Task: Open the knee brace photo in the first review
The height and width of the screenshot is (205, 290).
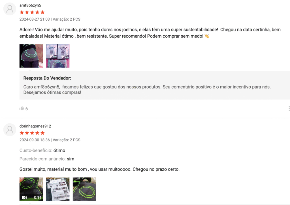Action: coord(31,56)
